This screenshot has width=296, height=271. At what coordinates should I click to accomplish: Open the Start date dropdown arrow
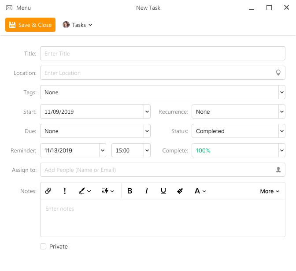coord(147,111)
